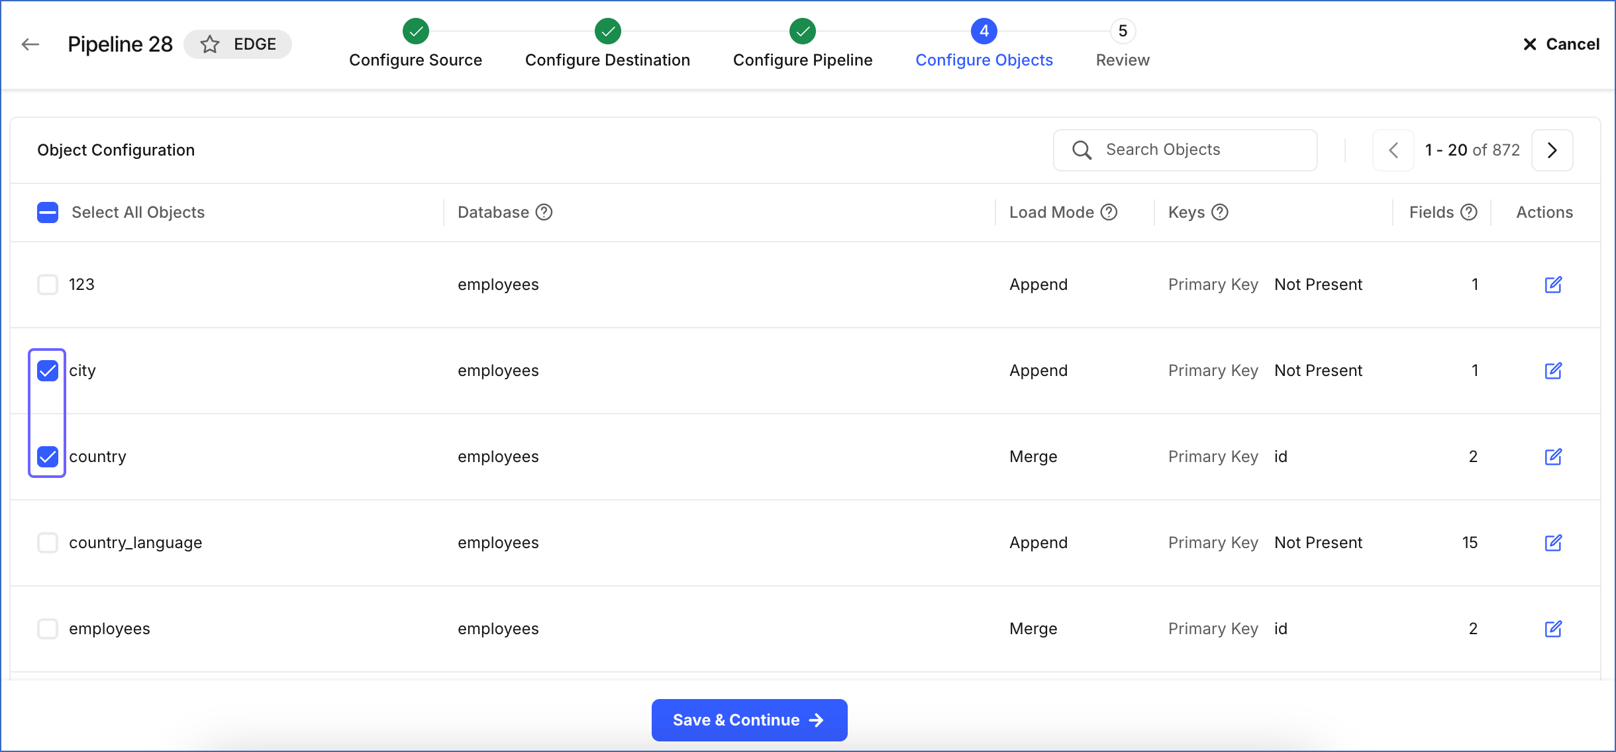1616x752 pixels.
Task: Open the Load Mode help tooltip
Action: click(1109, 212)
